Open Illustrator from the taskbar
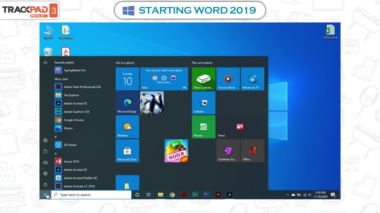 (218, 195)
